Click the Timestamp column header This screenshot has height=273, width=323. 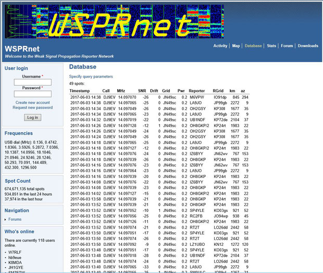[x=80, y=91]
